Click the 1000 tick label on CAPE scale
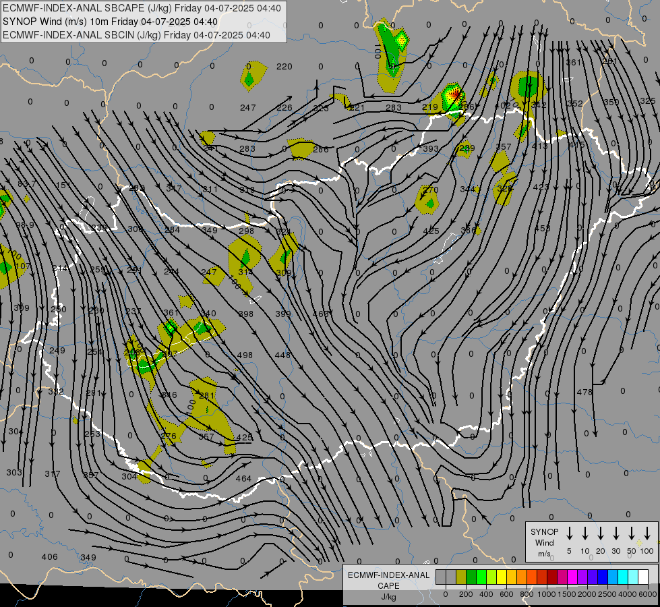 pos(546,594)
